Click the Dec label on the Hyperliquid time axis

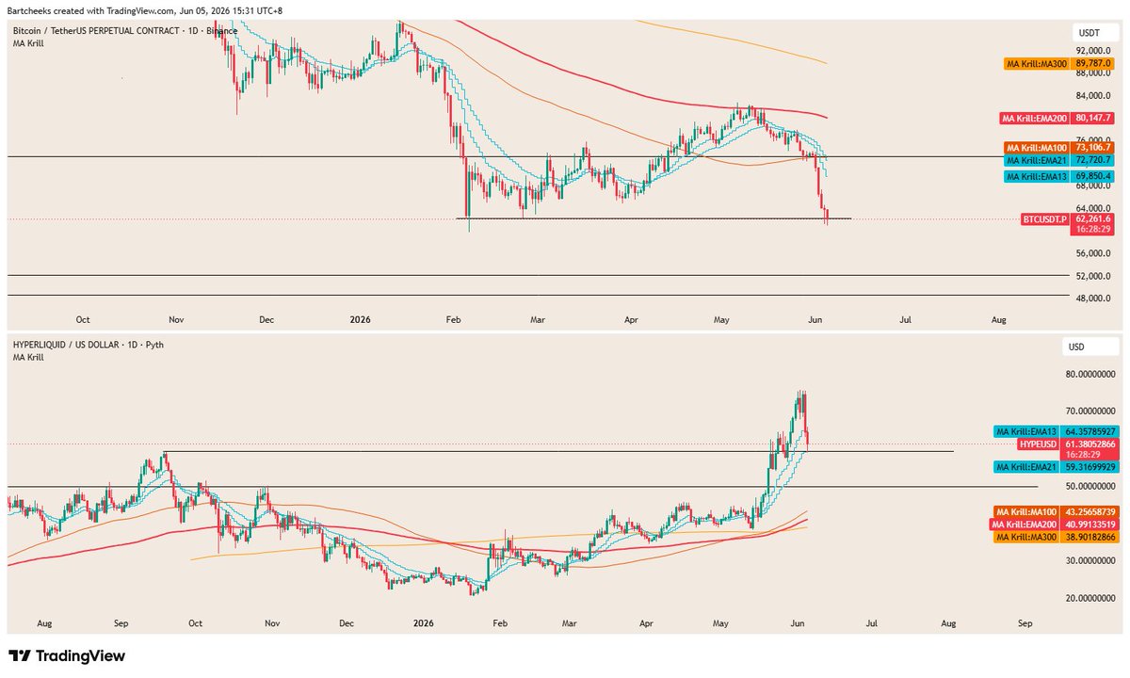coord(347,623)
